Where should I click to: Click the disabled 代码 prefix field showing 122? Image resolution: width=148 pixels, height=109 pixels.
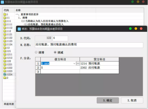pos(43,38)
